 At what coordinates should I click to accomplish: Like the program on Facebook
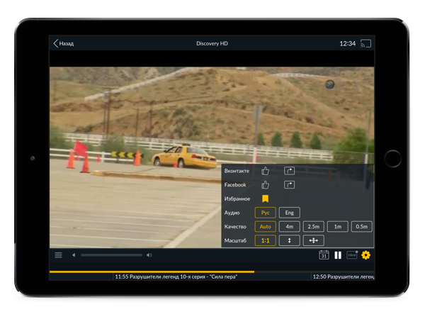pyautogui.click(x=265, y=185)
